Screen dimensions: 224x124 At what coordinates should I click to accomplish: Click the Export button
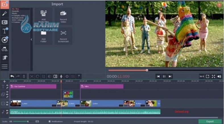click(x=210, y=121)
